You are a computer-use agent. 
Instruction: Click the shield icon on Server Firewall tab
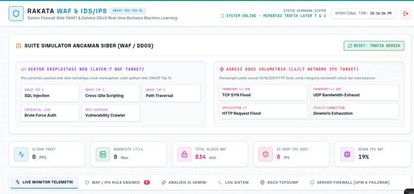coord(312,183)
